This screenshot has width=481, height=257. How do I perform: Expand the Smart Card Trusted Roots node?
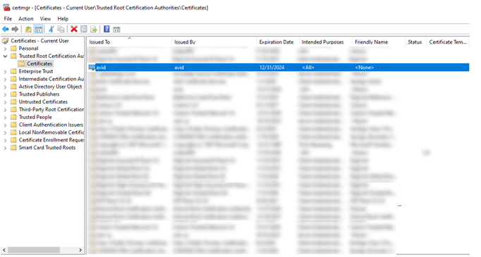(5, 148)
